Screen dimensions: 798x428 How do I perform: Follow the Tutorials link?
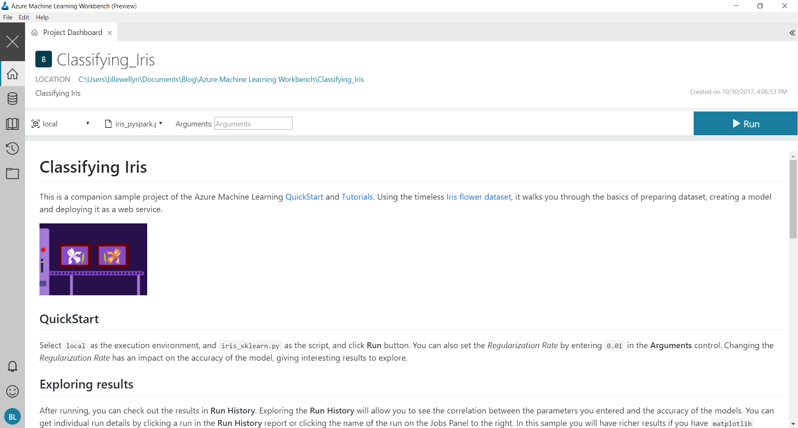click(x=357, y=197)
